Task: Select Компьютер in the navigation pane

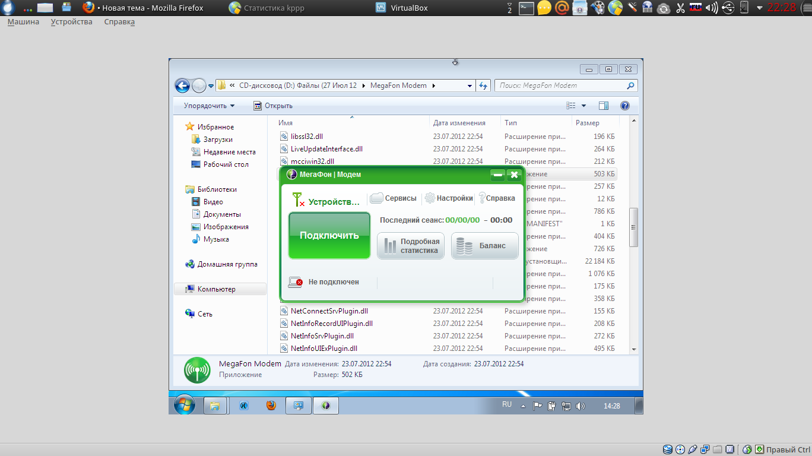Action: click(220, 289)
